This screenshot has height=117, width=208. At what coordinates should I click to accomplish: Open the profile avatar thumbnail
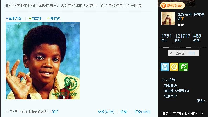168,18
